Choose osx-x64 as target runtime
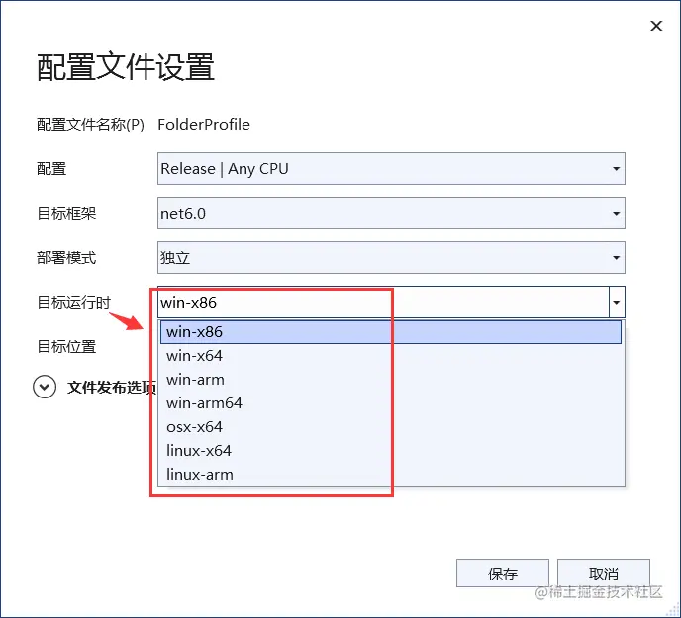 pos(195,427)
